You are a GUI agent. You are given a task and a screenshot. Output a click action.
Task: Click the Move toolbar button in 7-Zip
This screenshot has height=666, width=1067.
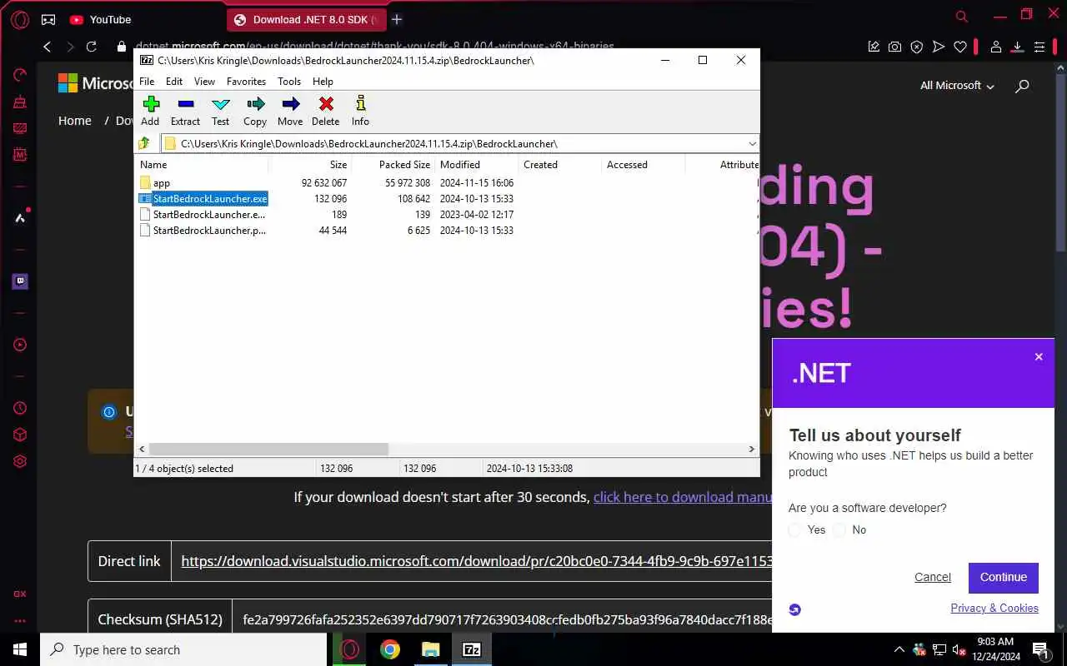pyautogui.click(x=290, y=111)
